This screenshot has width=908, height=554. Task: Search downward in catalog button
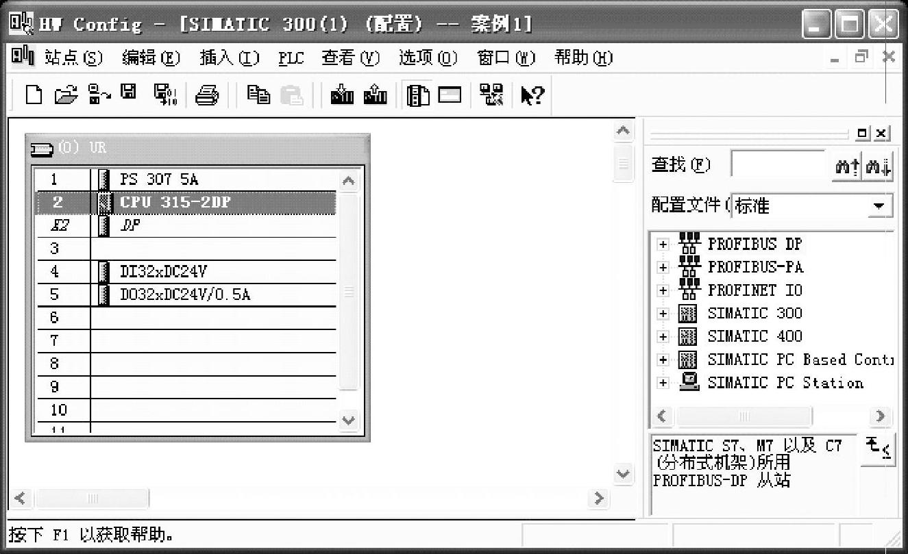point(878,166)
